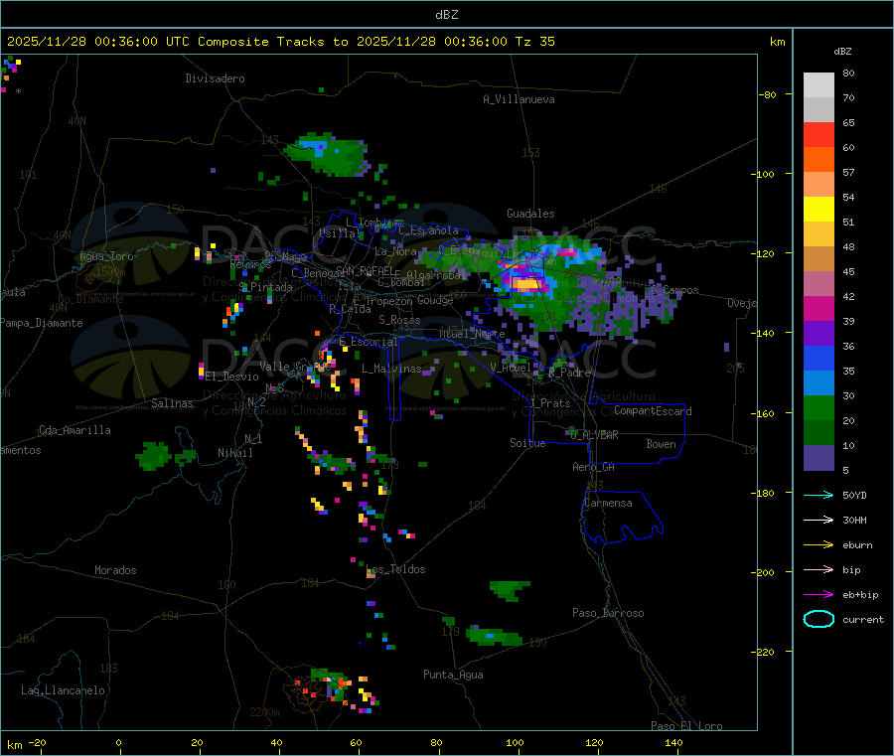Click the green 20 dBZ color swatch

click(x=819, y=407)
